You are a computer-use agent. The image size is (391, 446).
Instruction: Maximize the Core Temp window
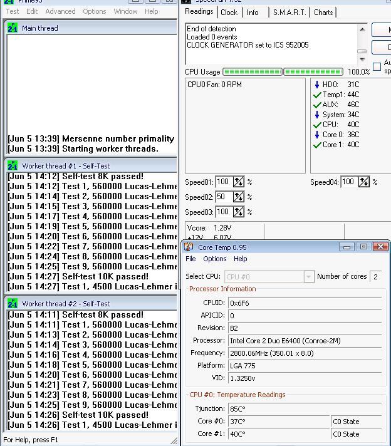point(363,247)
